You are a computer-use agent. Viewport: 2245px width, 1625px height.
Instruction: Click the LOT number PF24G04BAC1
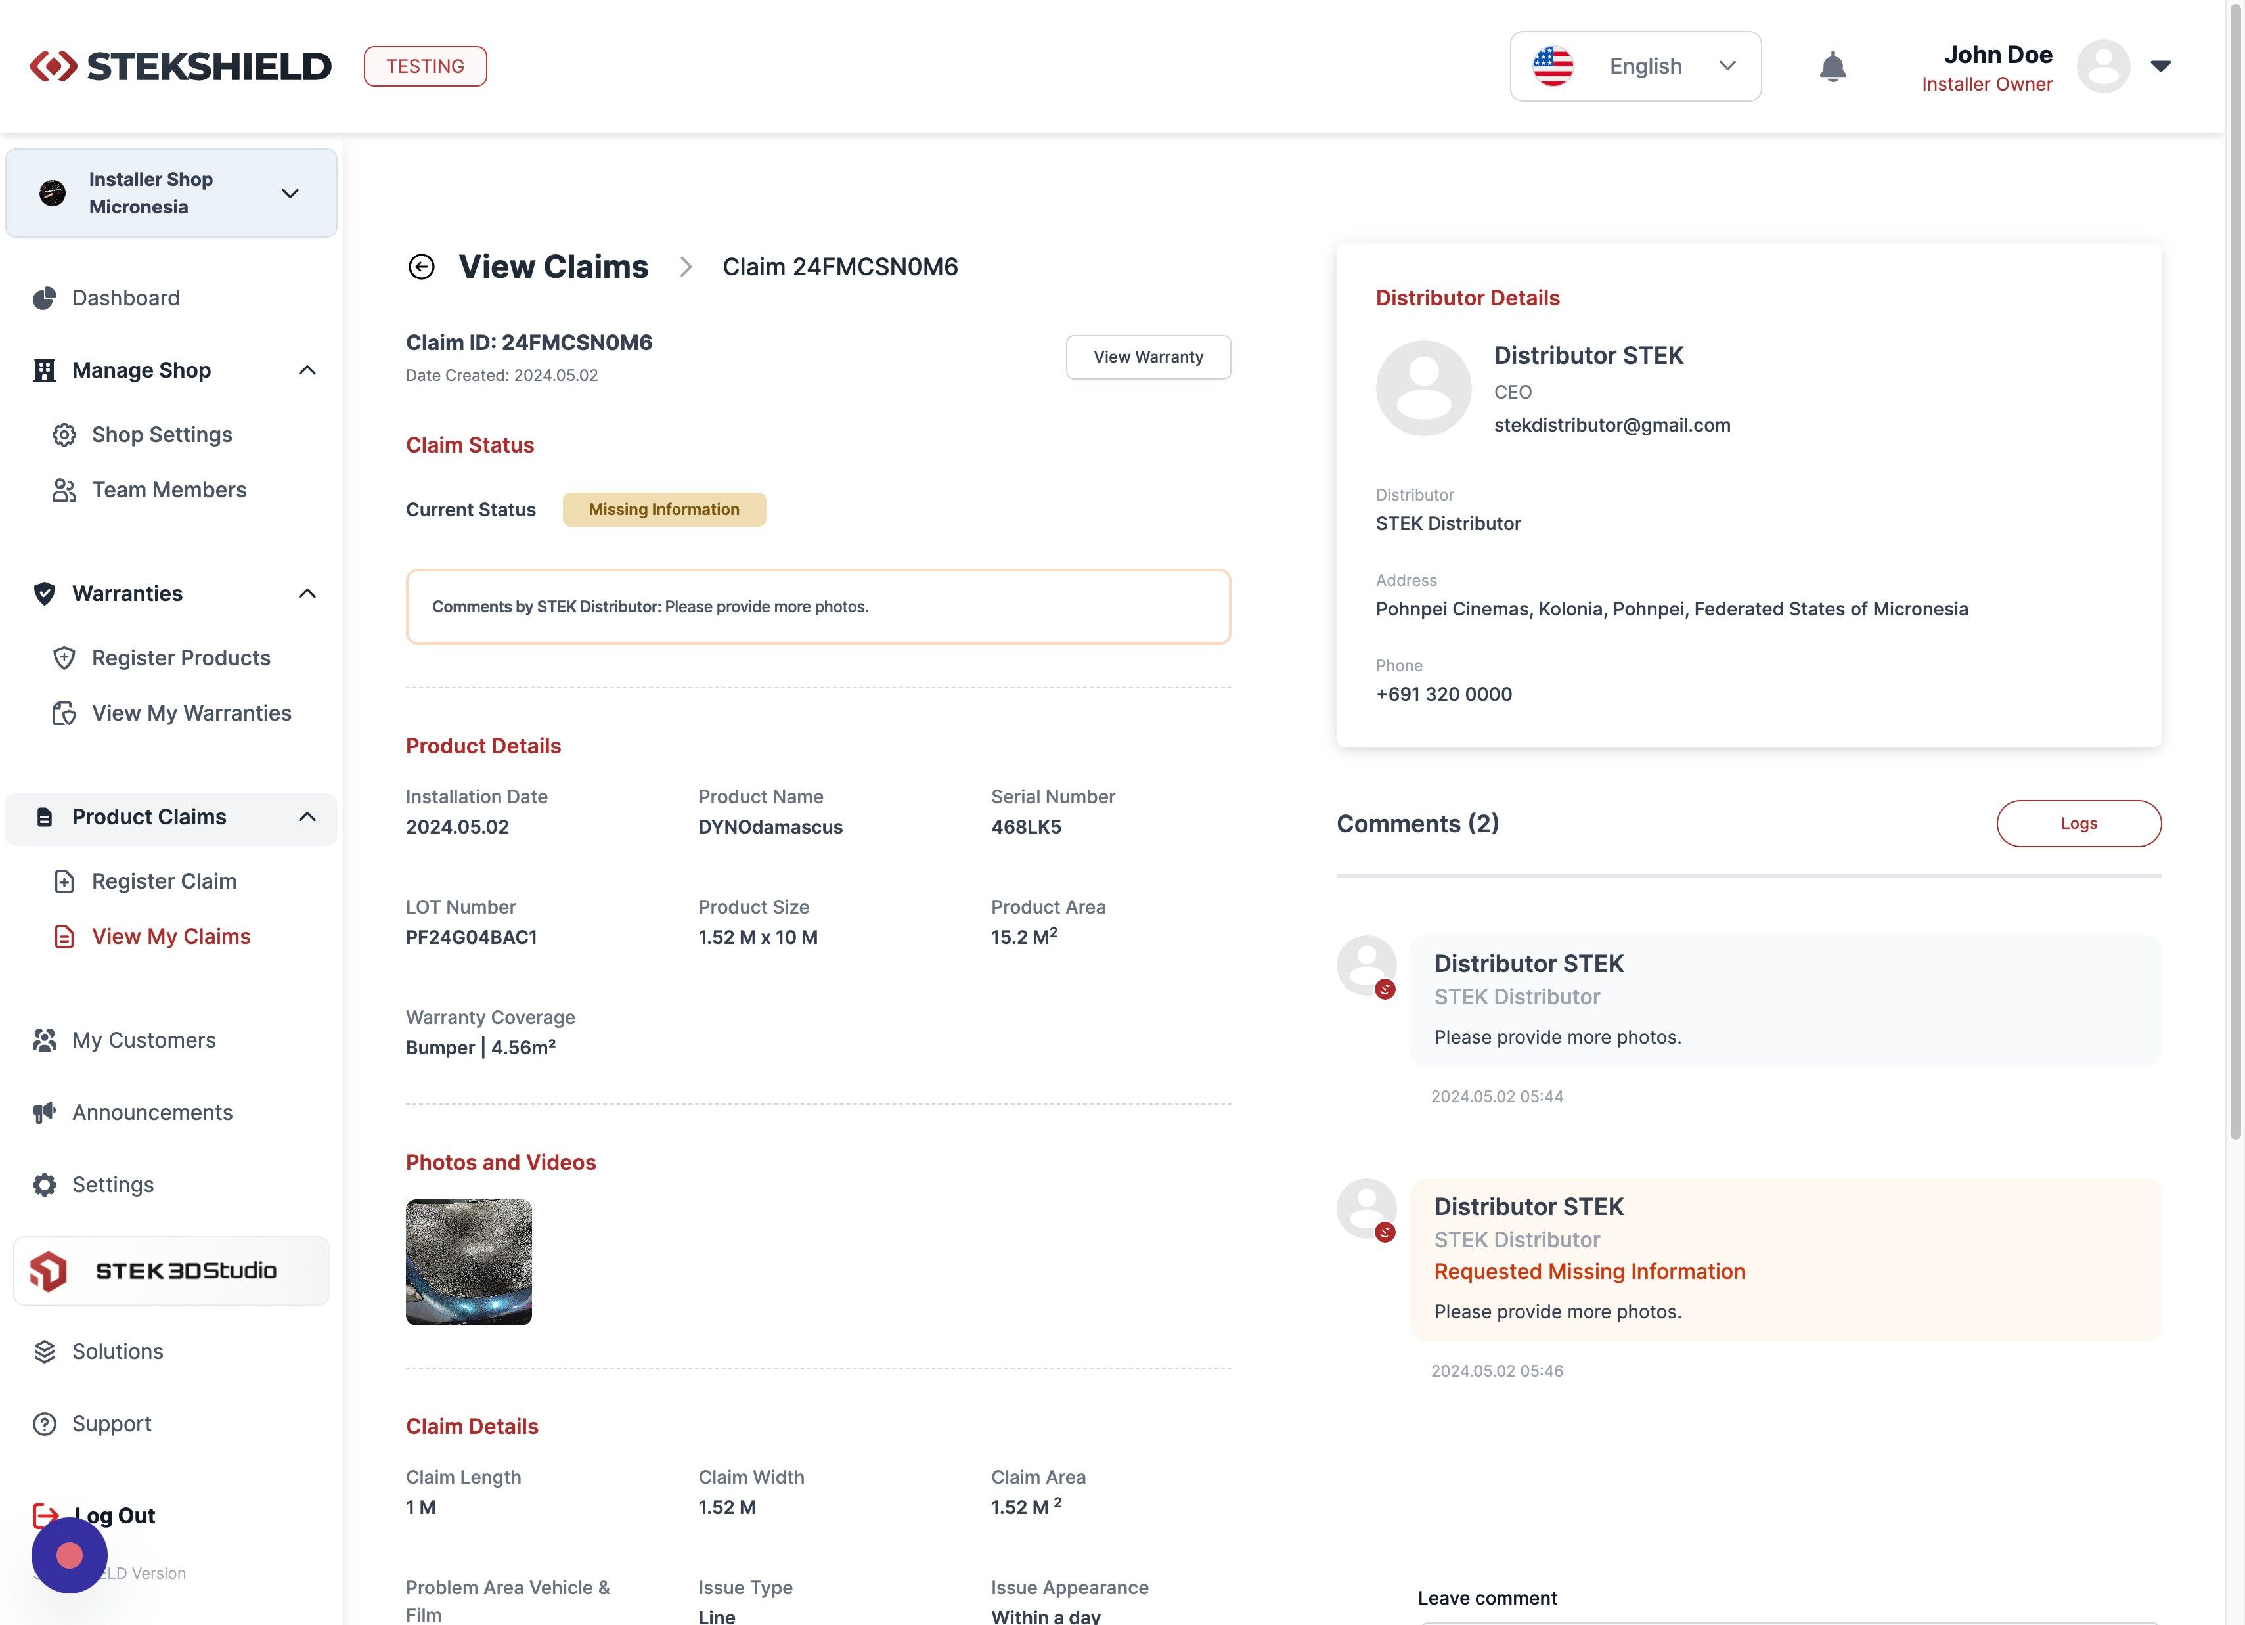click(471, 937)
